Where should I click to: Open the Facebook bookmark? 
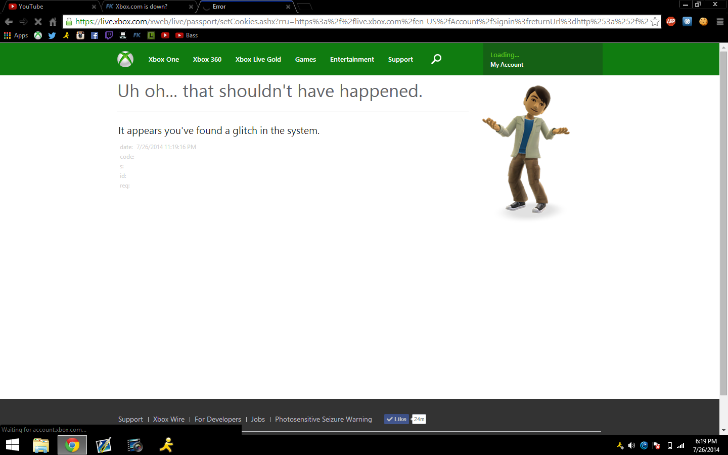tap(95, 35)
